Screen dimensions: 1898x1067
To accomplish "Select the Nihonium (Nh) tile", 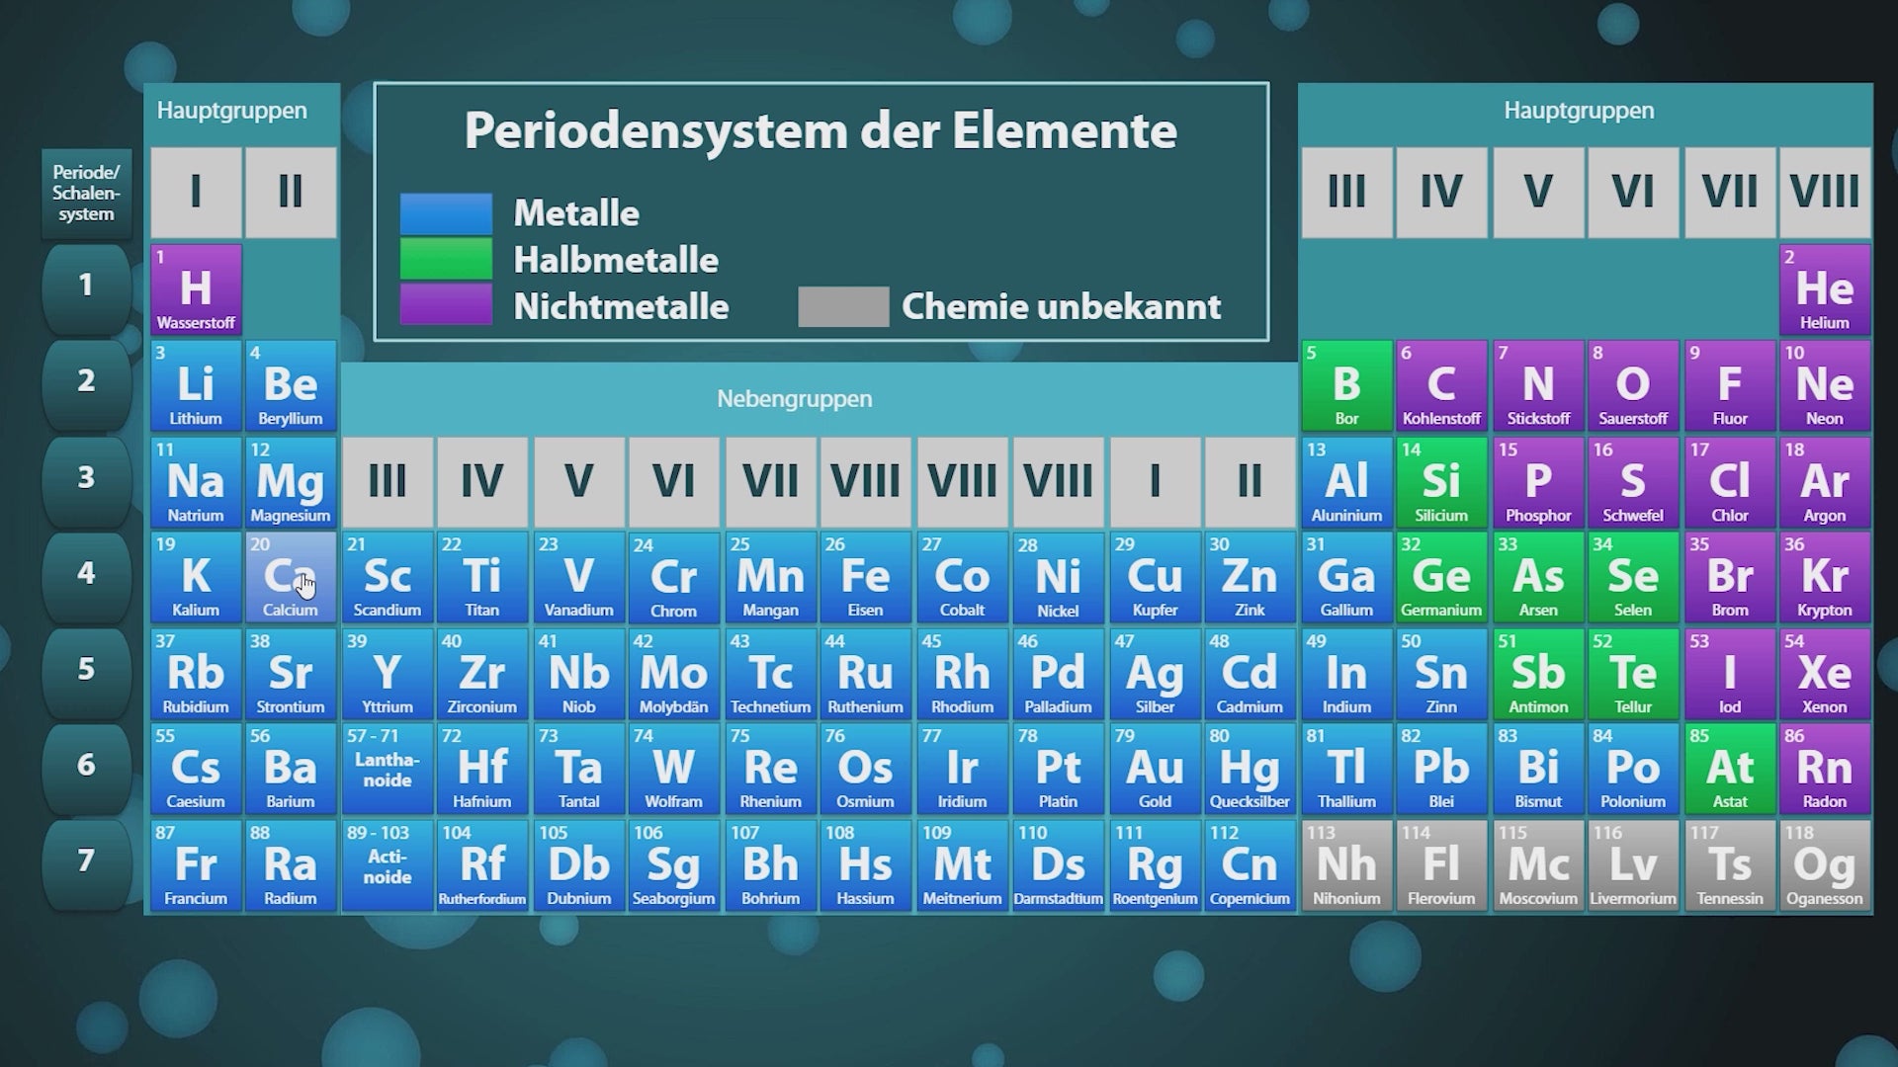I will coord(1346,866).
